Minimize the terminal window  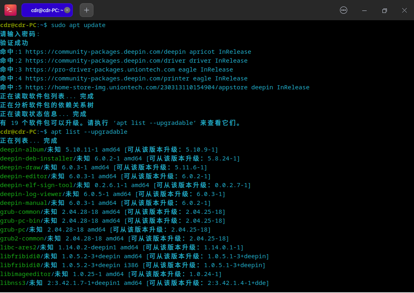coord(364,11)
